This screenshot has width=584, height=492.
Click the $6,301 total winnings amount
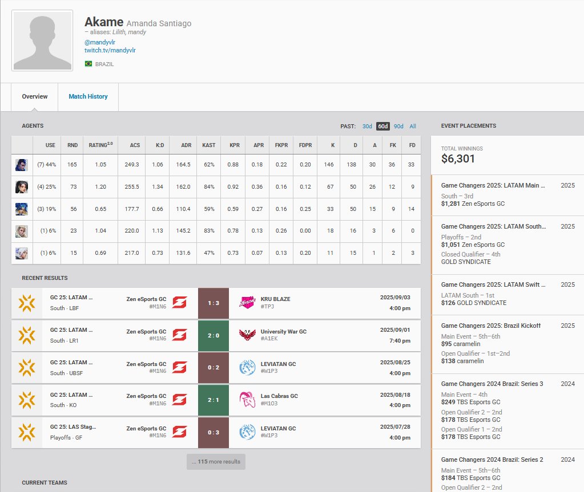(x=458, y=159)
